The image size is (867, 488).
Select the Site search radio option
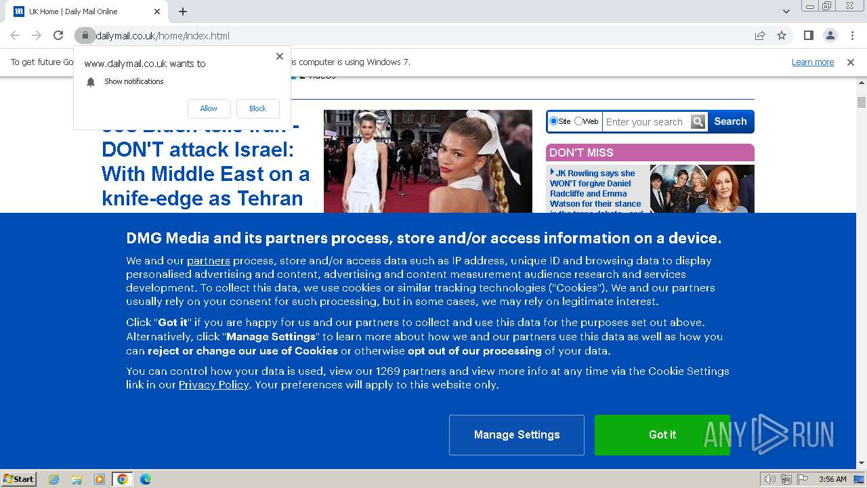pos(554,121)
